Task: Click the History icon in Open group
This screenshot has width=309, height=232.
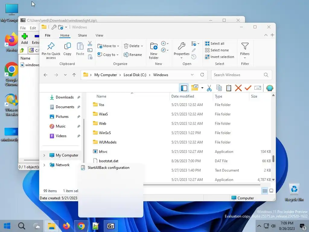Action: 194,57
